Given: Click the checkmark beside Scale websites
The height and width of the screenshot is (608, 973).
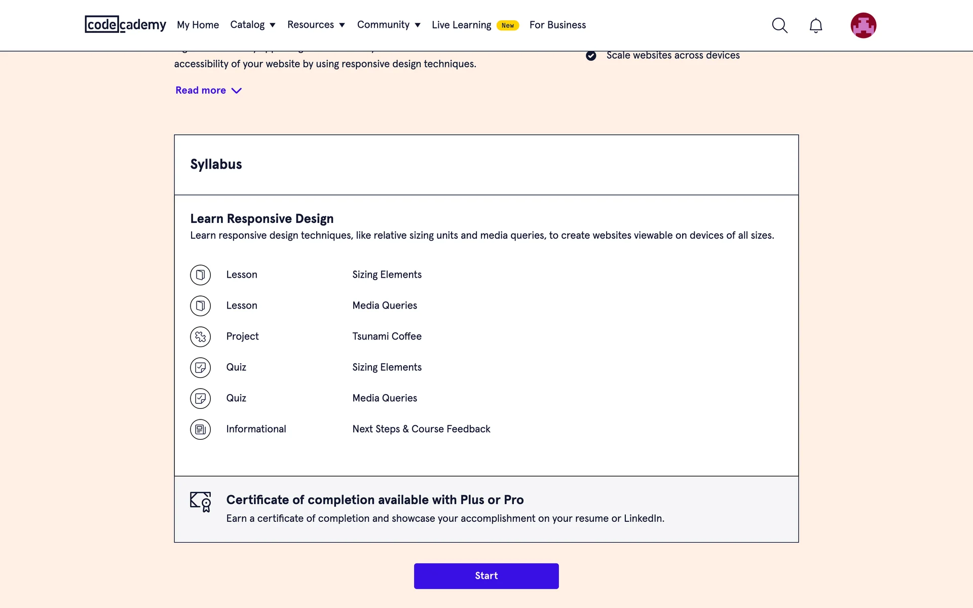Looking at the screenshot, I should [x=591, y=56].
